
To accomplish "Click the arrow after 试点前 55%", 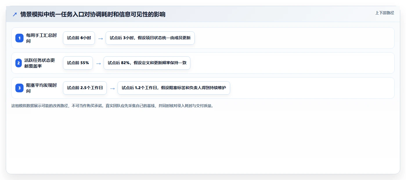I will point(98,63).
